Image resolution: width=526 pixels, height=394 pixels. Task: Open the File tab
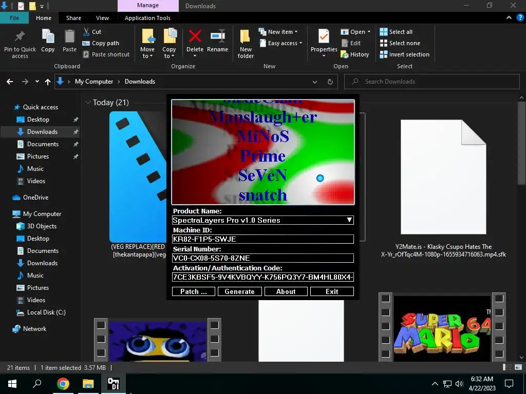(14, 18)
